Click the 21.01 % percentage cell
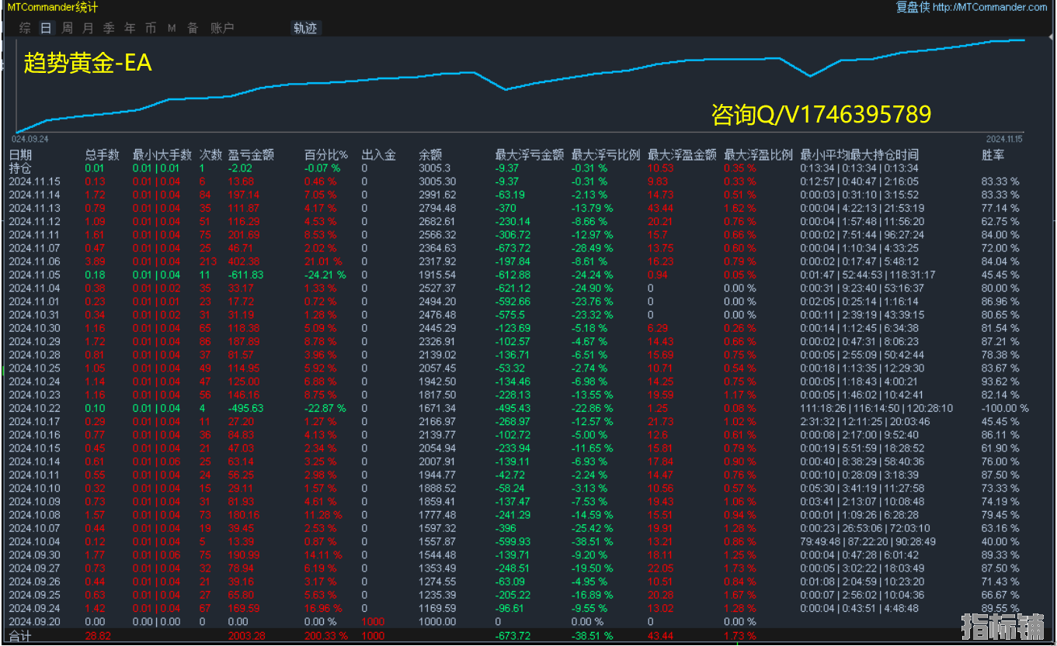The height and width of the screenshot is (646, 1057). 323,261
